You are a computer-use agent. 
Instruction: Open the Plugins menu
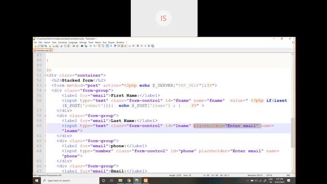point(111,42)
